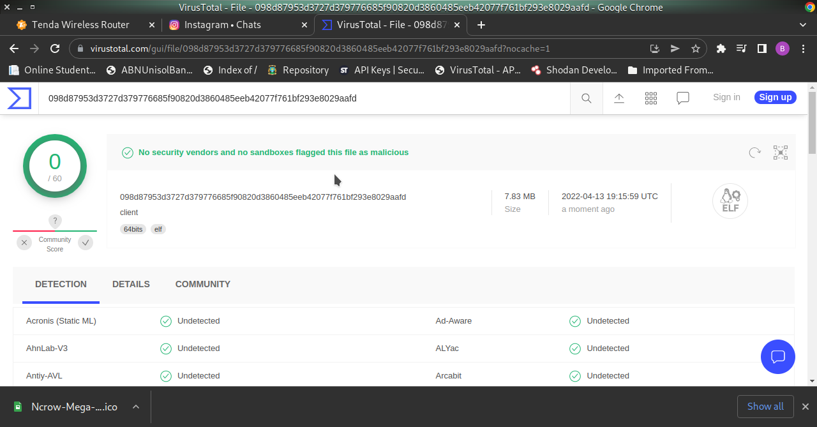Open the Chrome extensions puzzle icon
Viewport: 817px width, 427px height.
[721, 49]
